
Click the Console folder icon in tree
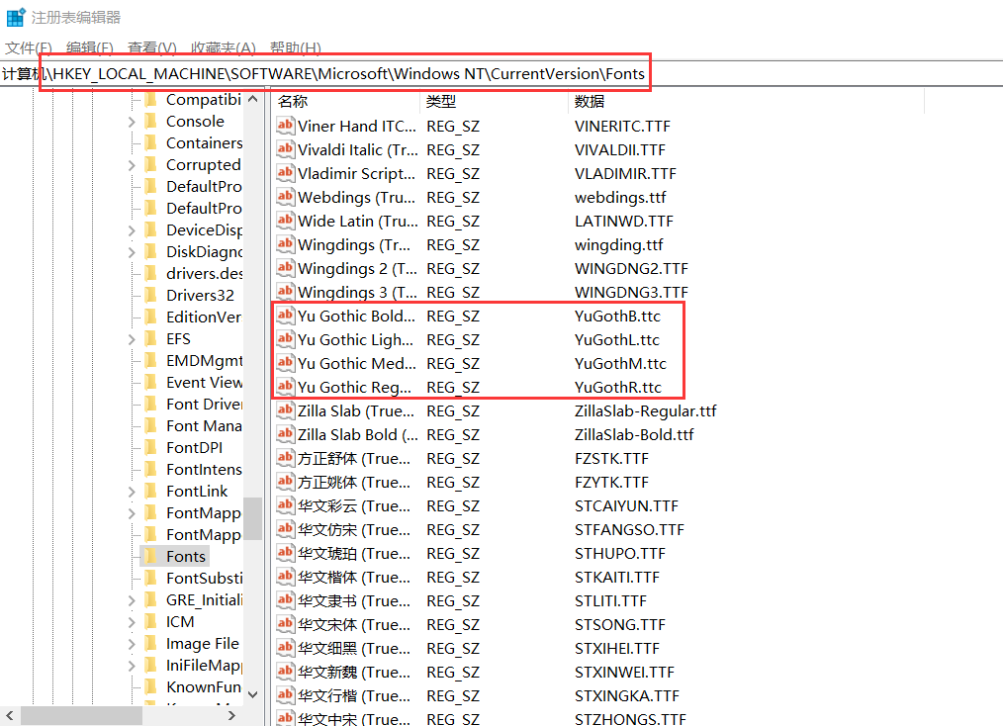coord(150,121)
